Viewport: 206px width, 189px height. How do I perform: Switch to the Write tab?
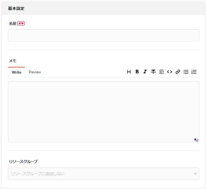tap(17, 72)
